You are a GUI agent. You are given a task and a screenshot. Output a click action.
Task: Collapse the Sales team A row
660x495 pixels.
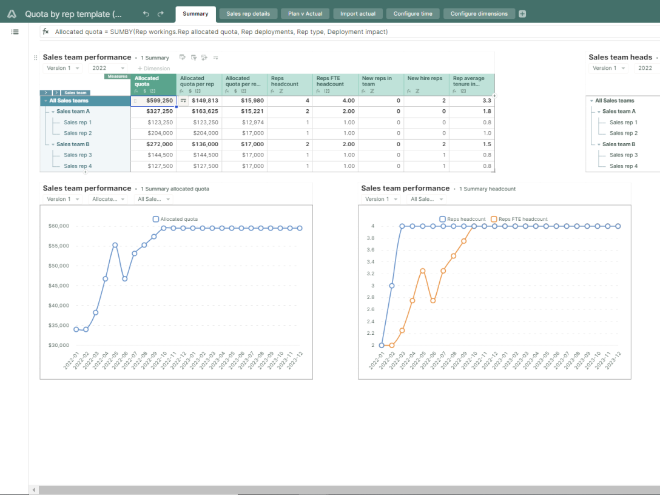click(x=53, y=112)
